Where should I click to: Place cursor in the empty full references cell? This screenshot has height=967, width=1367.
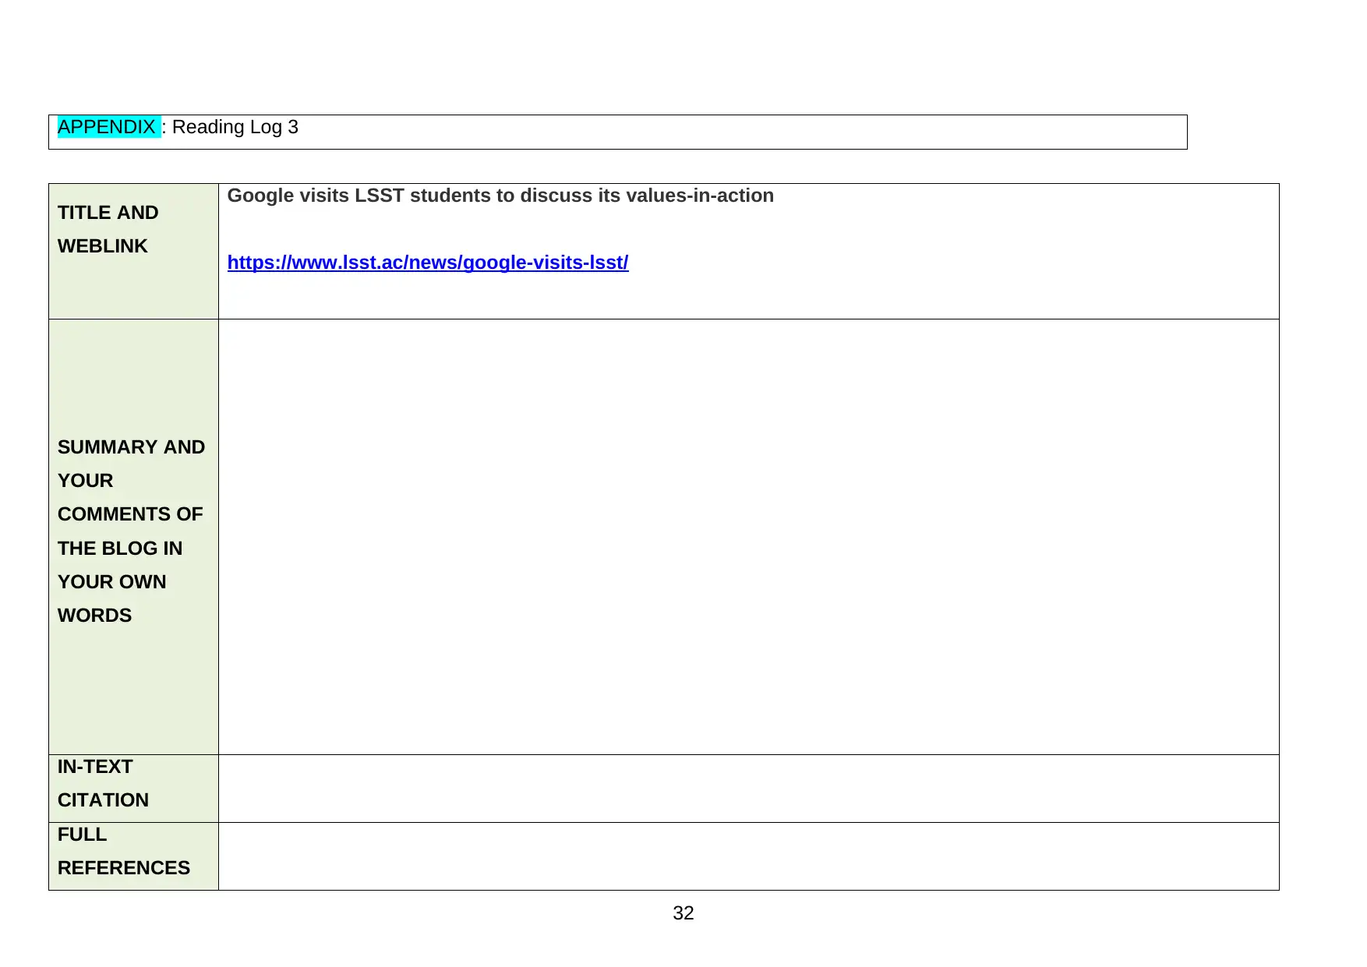click(x=749, y=856)
